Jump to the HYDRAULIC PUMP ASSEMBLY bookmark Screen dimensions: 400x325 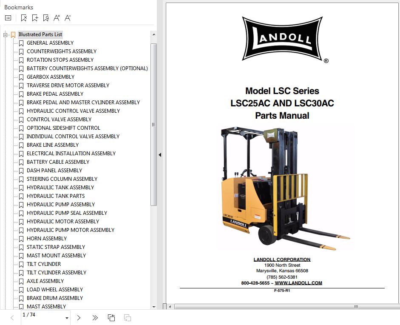pos(61,205)
